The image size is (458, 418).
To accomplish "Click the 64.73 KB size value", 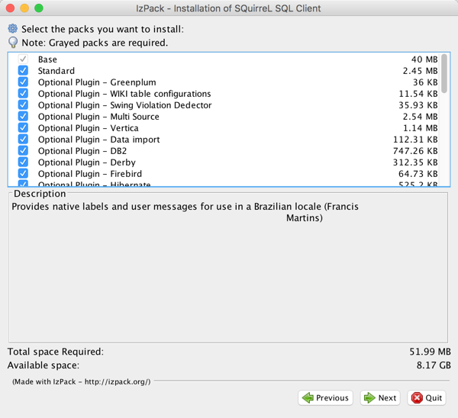I will point(418,174).
